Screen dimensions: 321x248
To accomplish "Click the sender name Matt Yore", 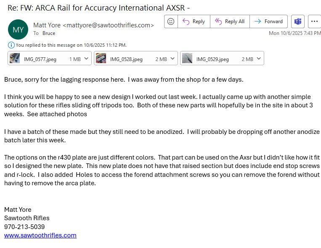I will 47,25.
